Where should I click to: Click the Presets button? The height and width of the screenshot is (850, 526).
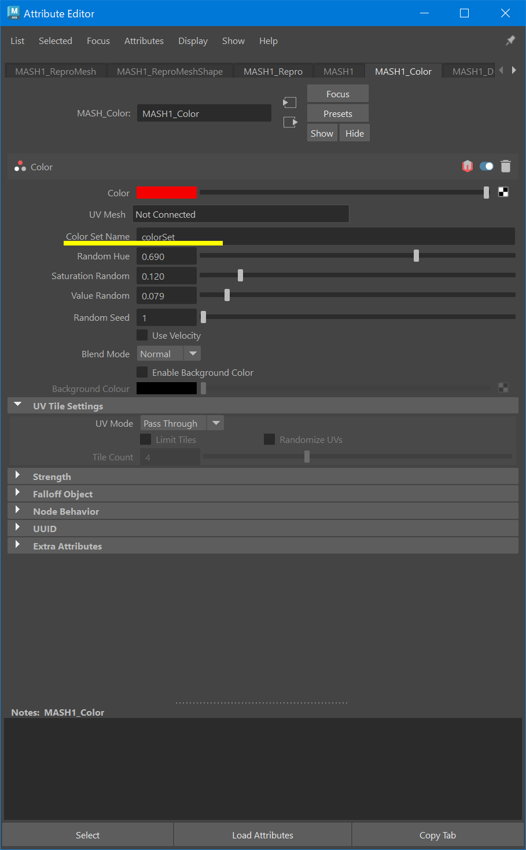pos(337,113)
